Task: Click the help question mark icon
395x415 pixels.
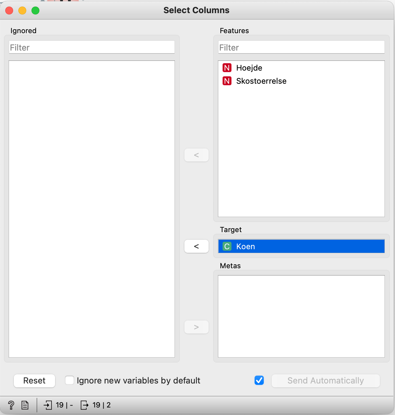Action: click(x=11, y=405)
